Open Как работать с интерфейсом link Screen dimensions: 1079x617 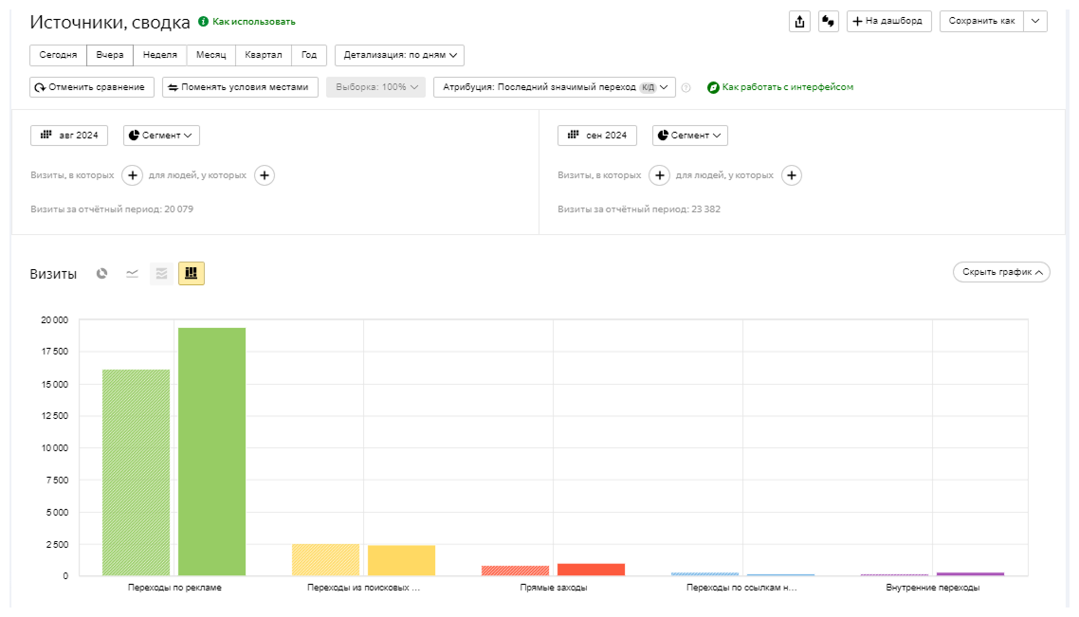coord(787,87)
